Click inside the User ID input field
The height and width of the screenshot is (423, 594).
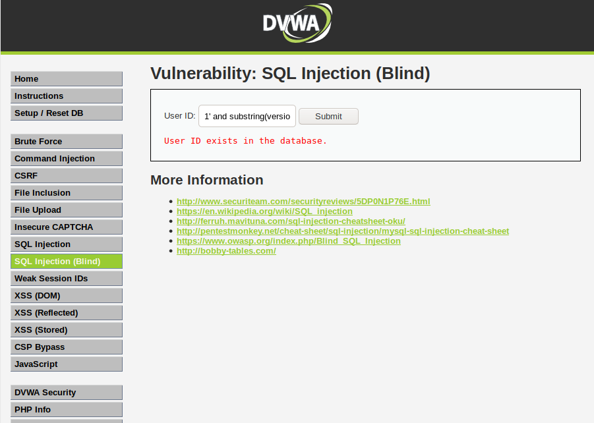point(247,116)
